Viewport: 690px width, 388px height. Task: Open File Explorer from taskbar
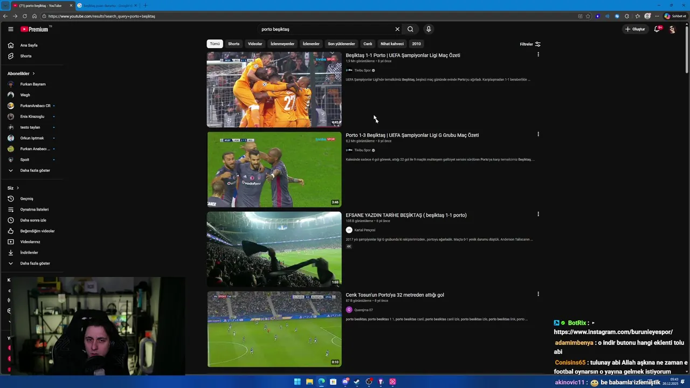pyautogui.click(x=309, y=382)
